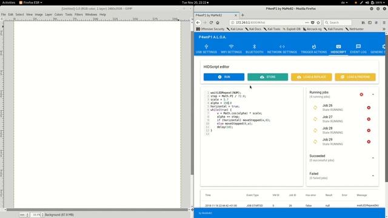Screen dimensions: 388x218
Task: Cancel Job 26 with its red icon
Action: coord(369,108)
